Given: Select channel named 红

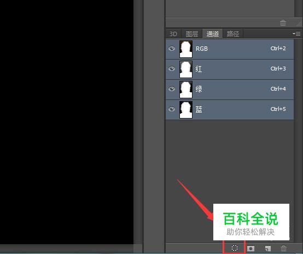Looking at the screenshot, I should point(199,69).
